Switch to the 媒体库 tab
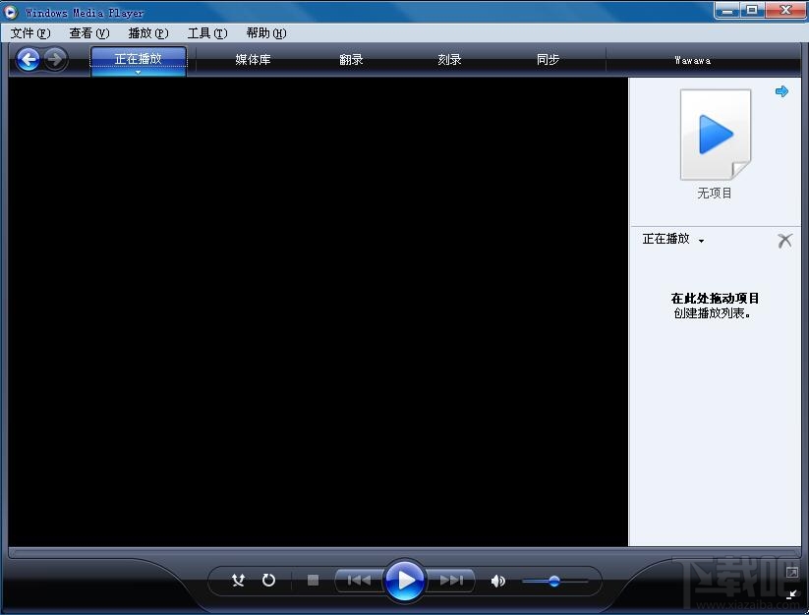Viewport: 809px width, 615px height. click(252, 59)
